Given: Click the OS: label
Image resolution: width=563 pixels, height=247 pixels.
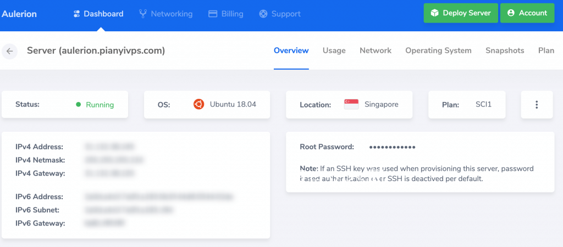Looking at the screenshot, I should (x=164, y=105).
